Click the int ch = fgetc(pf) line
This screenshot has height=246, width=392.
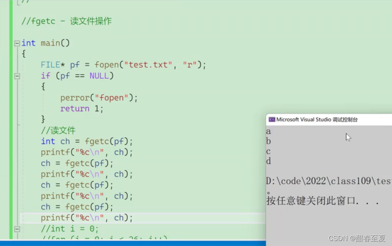(87, 141)
